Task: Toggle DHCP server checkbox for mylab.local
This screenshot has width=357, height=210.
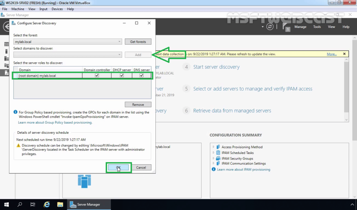Action: coord(122,76)
